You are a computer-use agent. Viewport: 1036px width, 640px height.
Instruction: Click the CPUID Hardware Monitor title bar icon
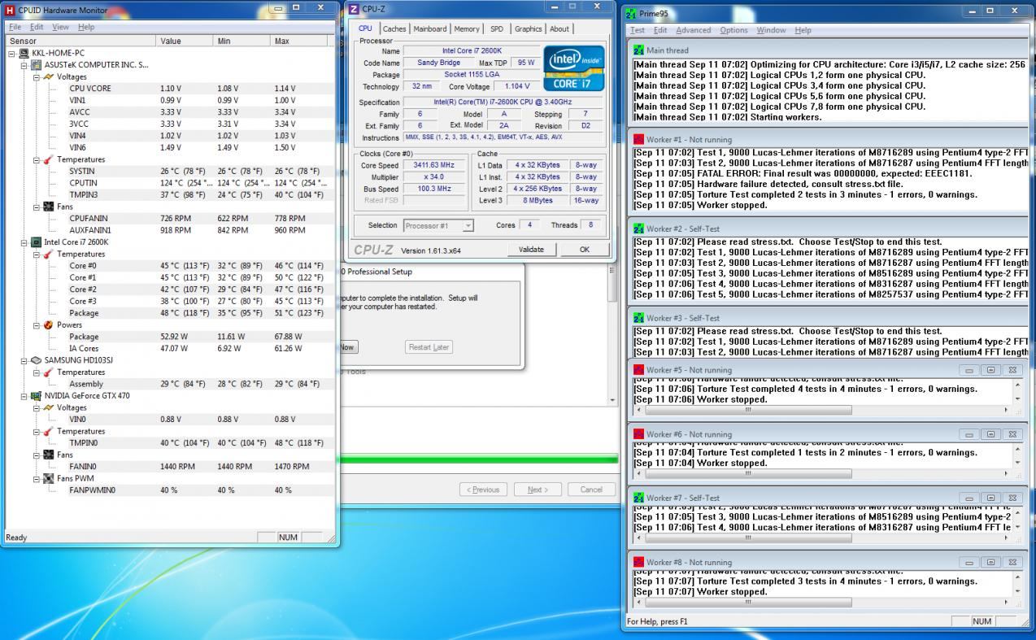tap(10, 11)
